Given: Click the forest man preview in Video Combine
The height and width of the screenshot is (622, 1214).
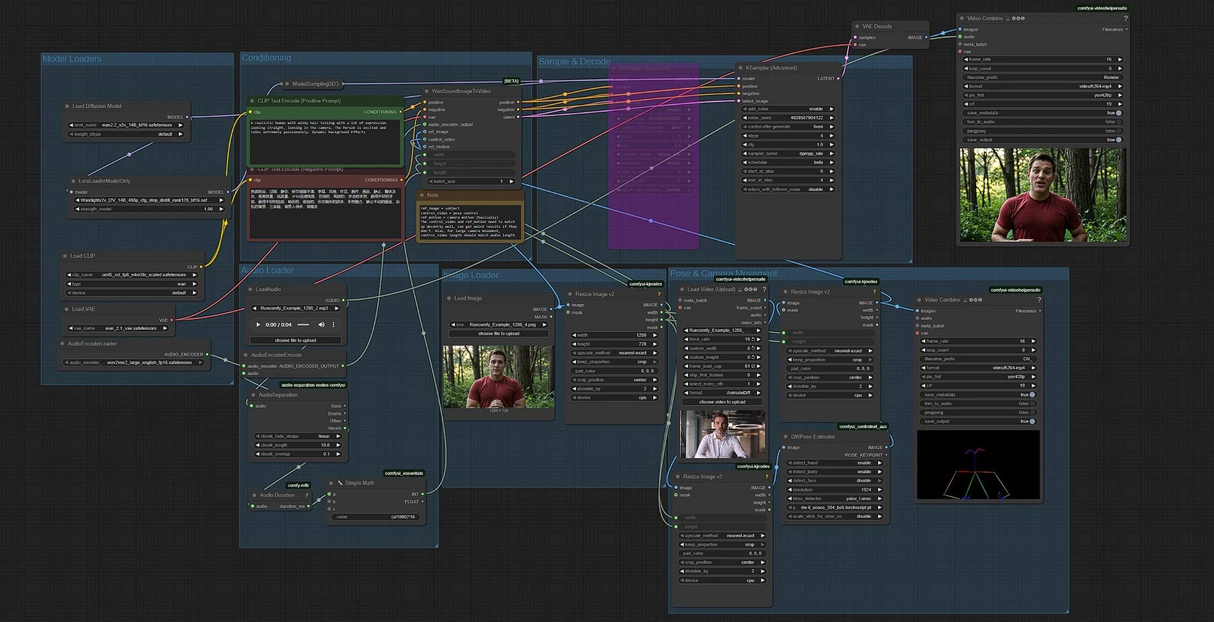Looking at the screenshot, I should [1043, 195].
